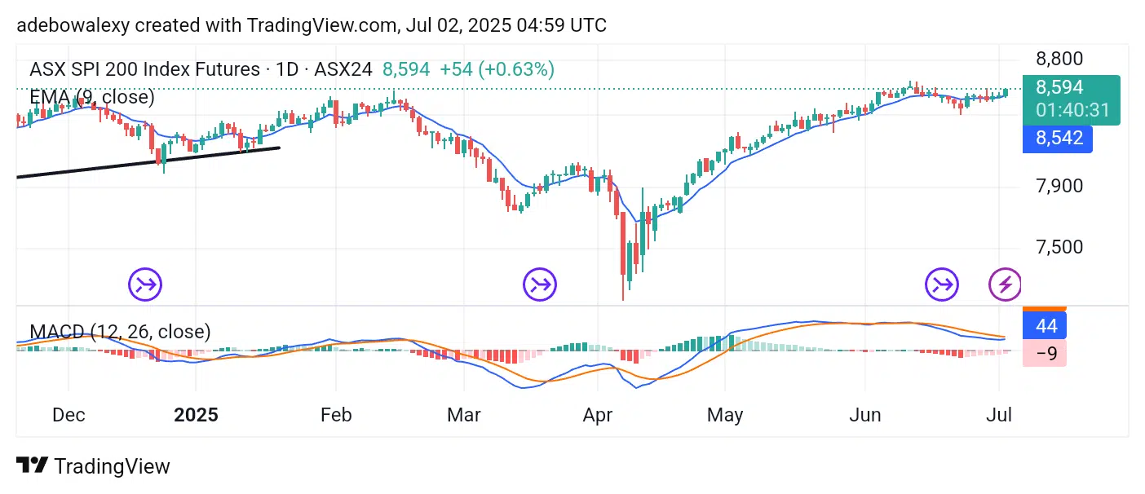Click the contract rollover icon in mid-March
This screenshot has width=1145, height=494.
point(540,284)
